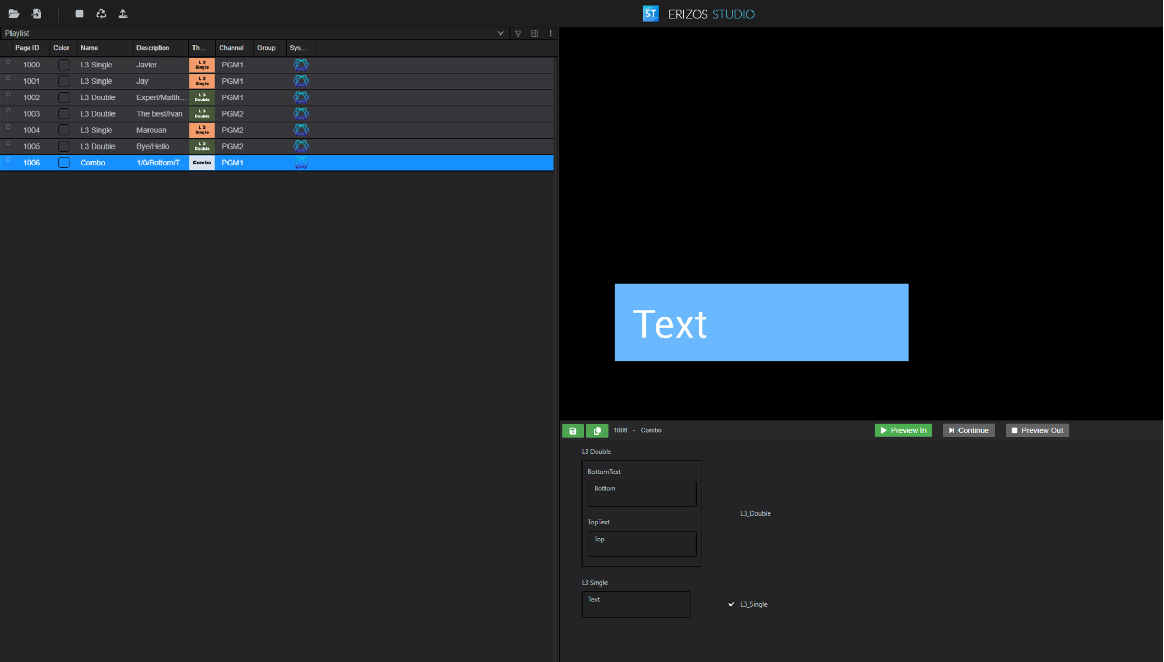Enable the L3_Double option
The width and height of the screenshot is (1164, 662).
[x=731, y=513]
